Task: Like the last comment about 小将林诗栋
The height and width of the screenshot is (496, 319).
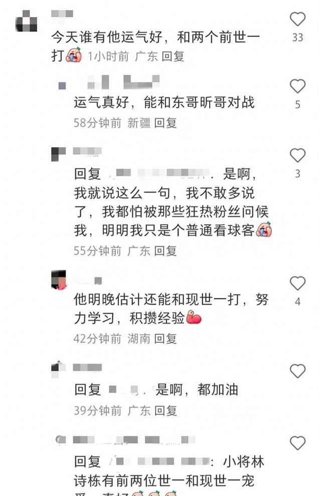Action: coord(297,443)
